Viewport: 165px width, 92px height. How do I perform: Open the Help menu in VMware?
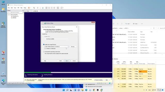(25, 8)
